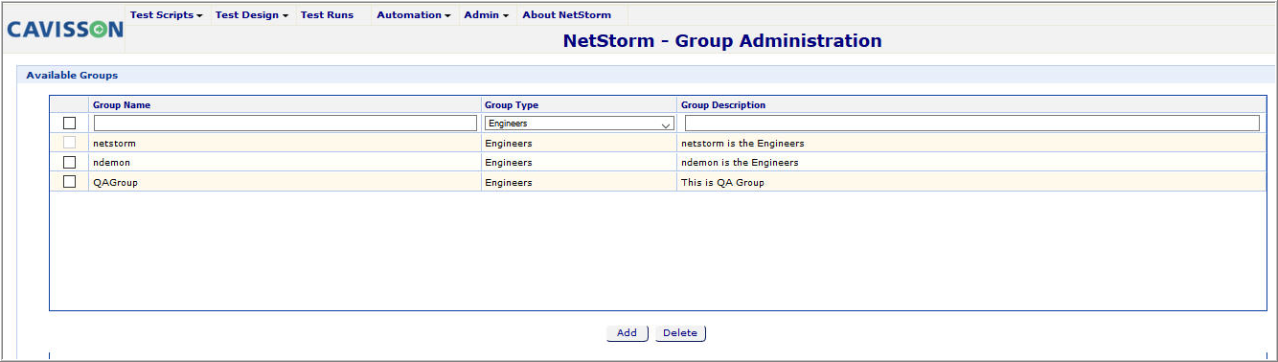Toggle the netstorm group checkbox
This screenshot has width=1278, height=362.
click(69, 143)
